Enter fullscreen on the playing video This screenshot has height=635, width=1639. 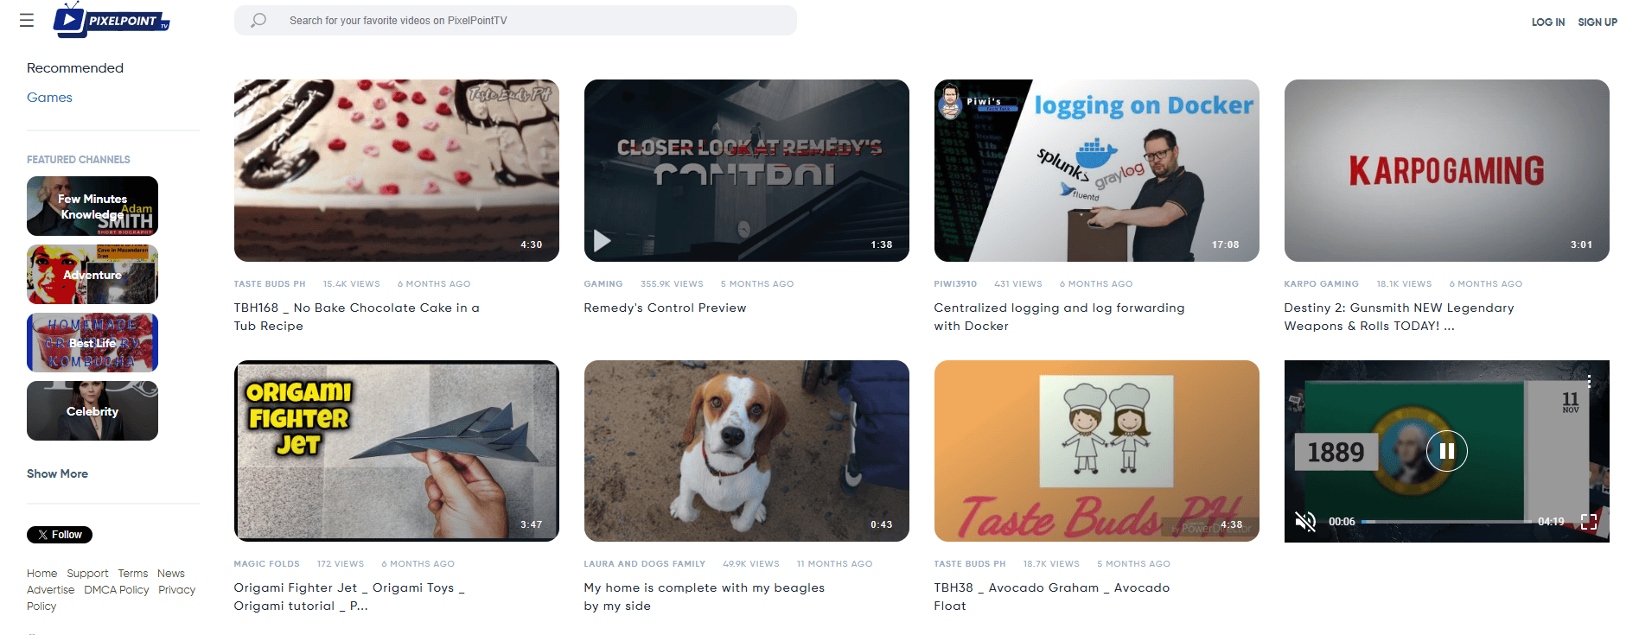coord(1588,521)
